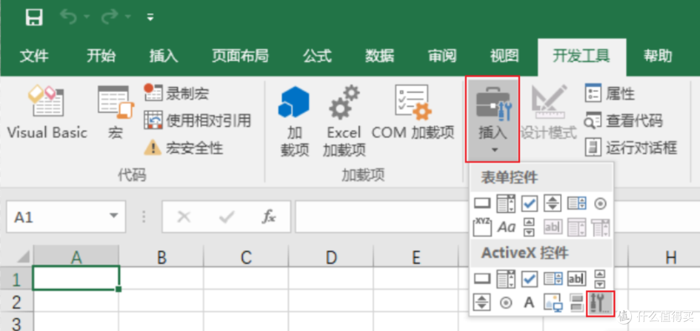Open More Controls in ActiveX section

[600, 303]
